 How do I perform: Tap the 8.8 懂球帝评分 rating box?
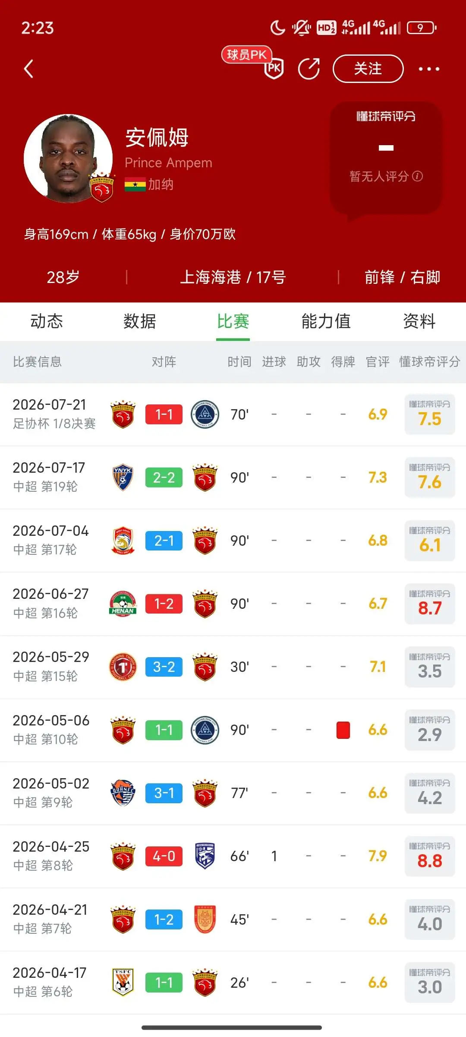click(x=430, y=856)
